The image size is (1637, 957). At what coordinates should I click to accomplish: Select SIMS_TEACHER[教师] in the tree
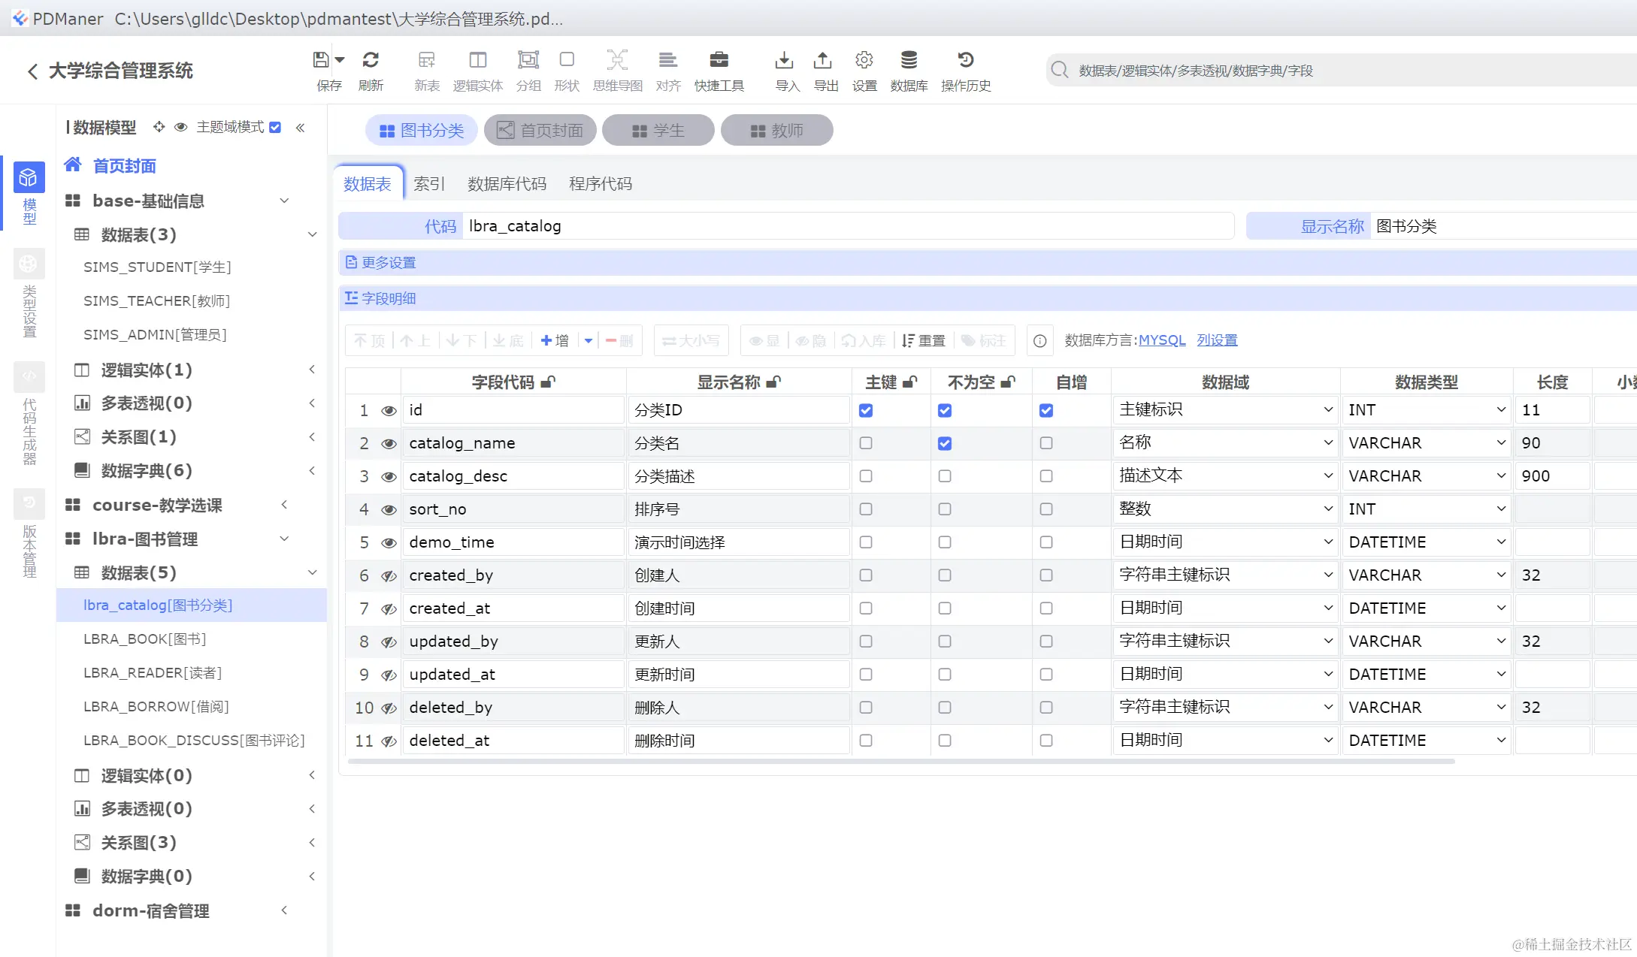click(157, 301)
